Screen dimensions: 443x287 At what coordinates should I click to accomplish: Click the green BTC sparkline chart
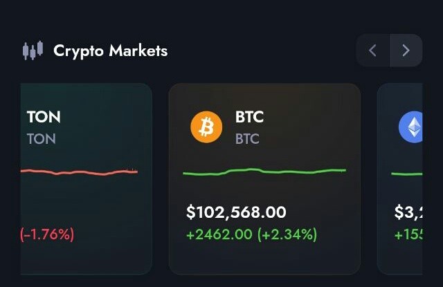pyautogui.click(x=264, y=172)
